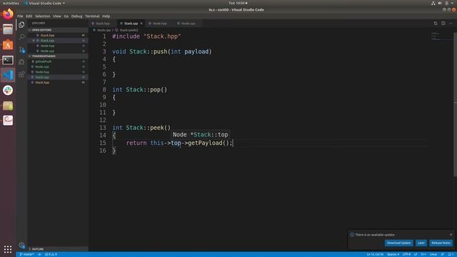Launch Firefox from the Ubuntu dock
Screen dimensions: 457x257
pos(8,14)
